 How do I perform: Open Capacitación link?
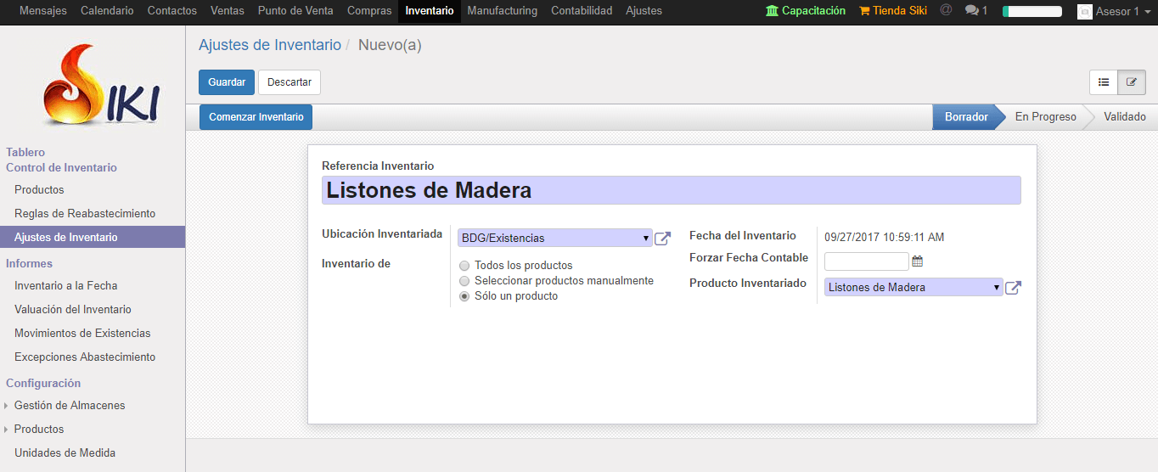806,11
